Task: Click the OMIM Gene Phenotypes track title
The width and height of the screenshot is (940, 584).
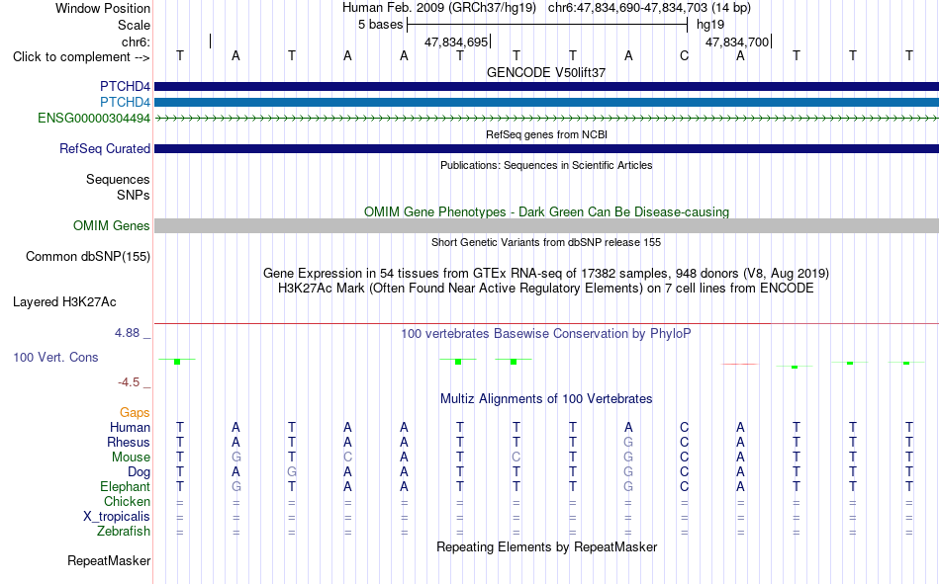Action: [x=547, y=212]
